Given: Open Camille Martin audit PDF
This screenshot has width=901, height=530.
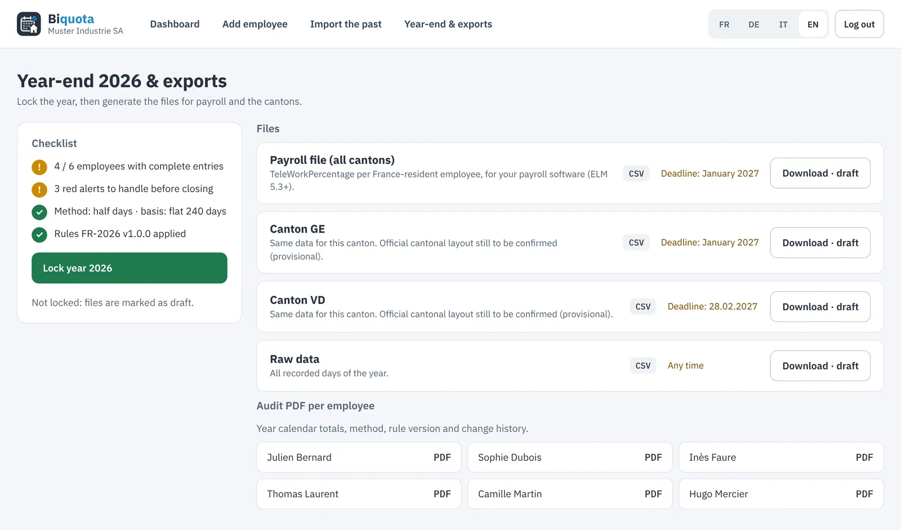Looking at the screenshot, I should 570,494.
